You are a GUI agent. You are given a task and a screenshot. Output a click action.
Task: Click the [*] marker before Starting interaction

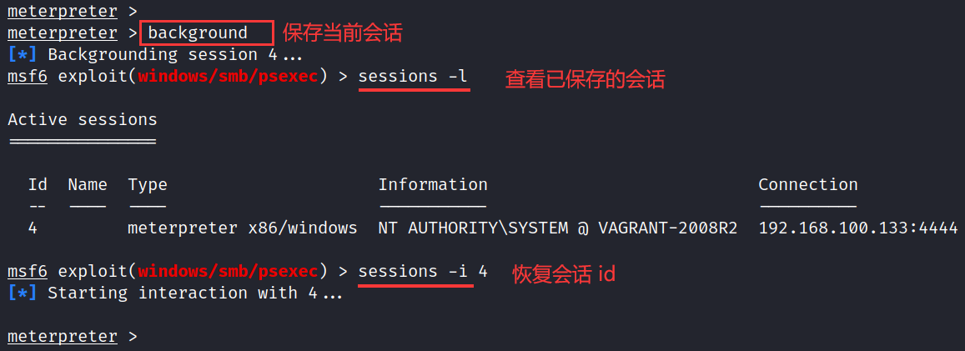point(23,293)
